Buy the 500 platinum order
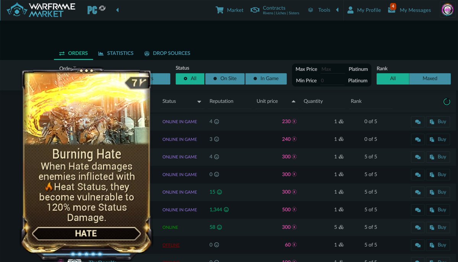 point(437,210)
